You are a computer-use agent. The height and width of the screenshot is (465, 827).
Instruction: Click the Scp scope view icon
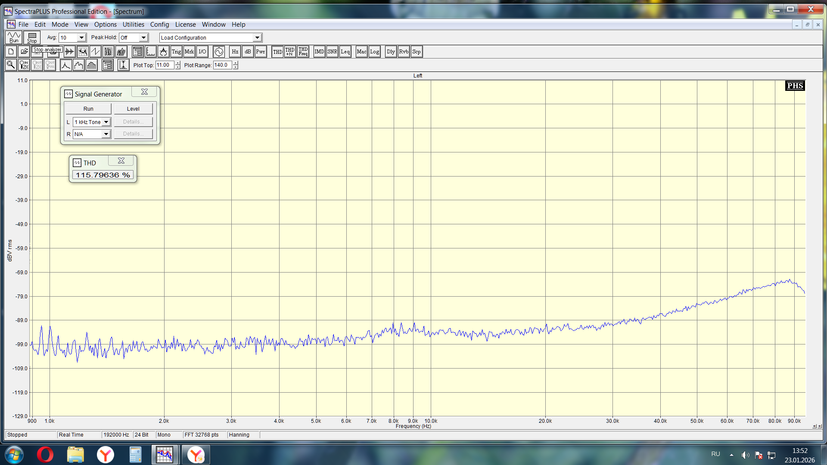point(416,52)
